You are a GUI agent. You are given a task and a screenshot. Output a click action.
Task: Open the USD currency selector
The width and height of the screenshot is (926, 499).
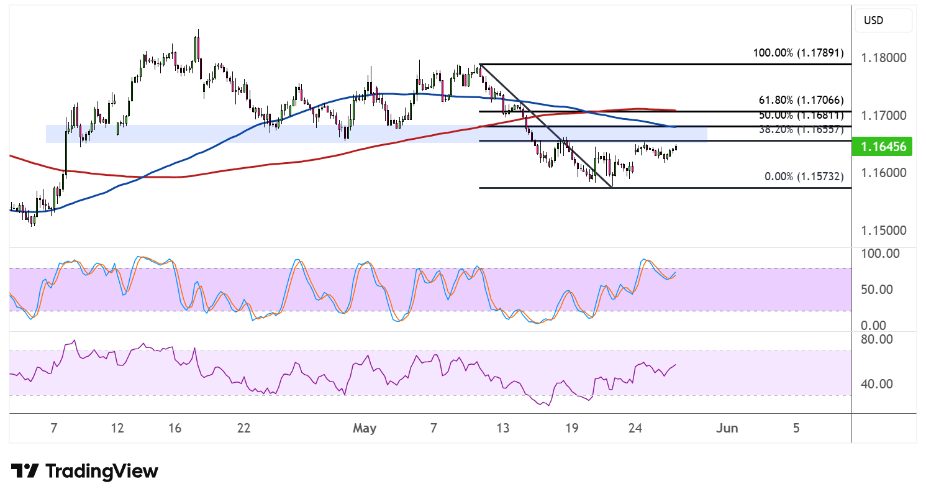pyautogui.click(x=883, y=21)
